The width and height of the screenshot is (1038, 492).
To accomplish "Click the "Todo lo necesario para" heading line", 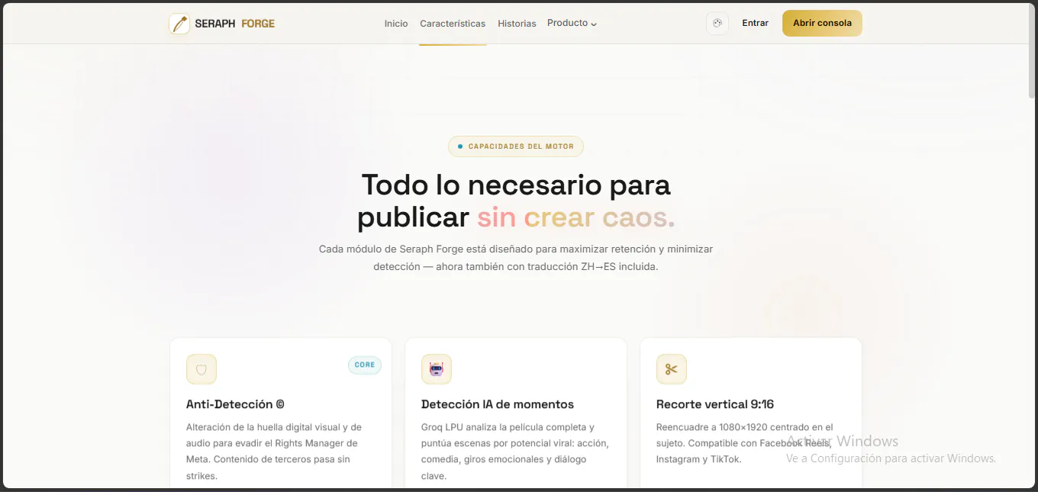I will coord(516,185).
